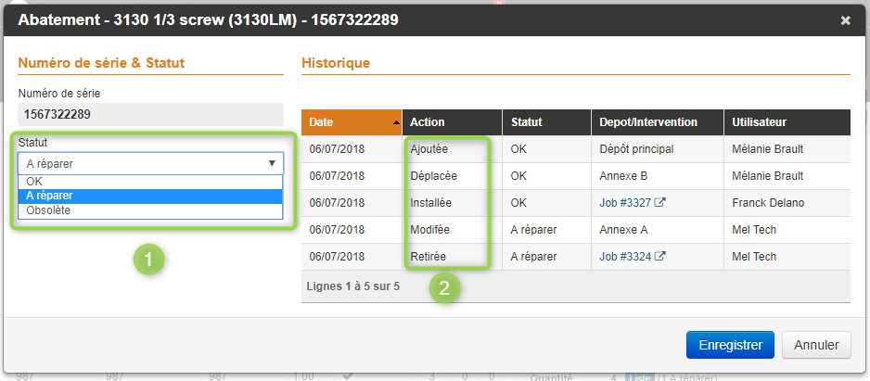Click the Date column sort arrow
870x381 pixels.
point(396,122)
